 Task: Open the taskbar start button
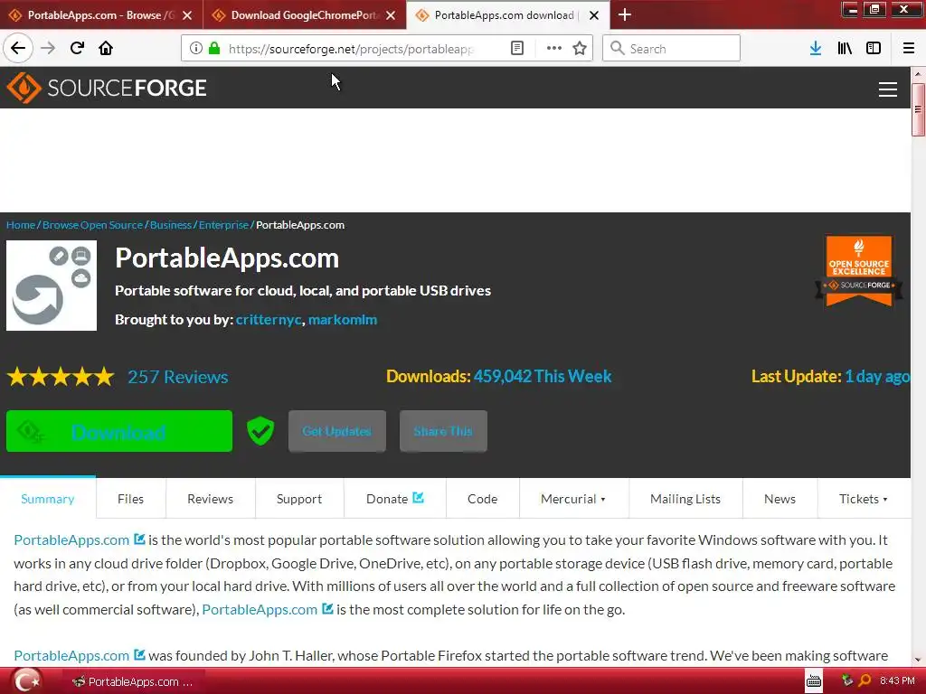point(28,681)
